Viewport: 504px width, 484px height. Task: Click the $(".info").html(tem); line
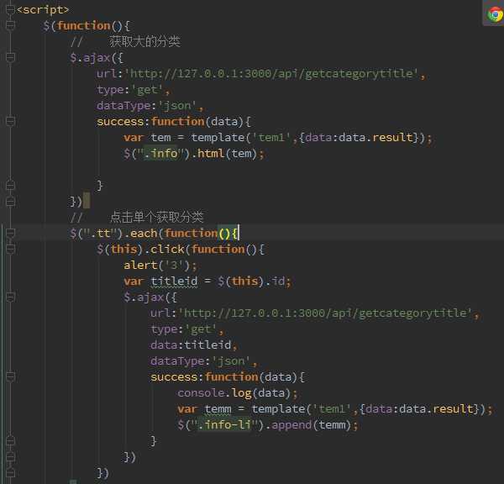click(x=194, y=154)
